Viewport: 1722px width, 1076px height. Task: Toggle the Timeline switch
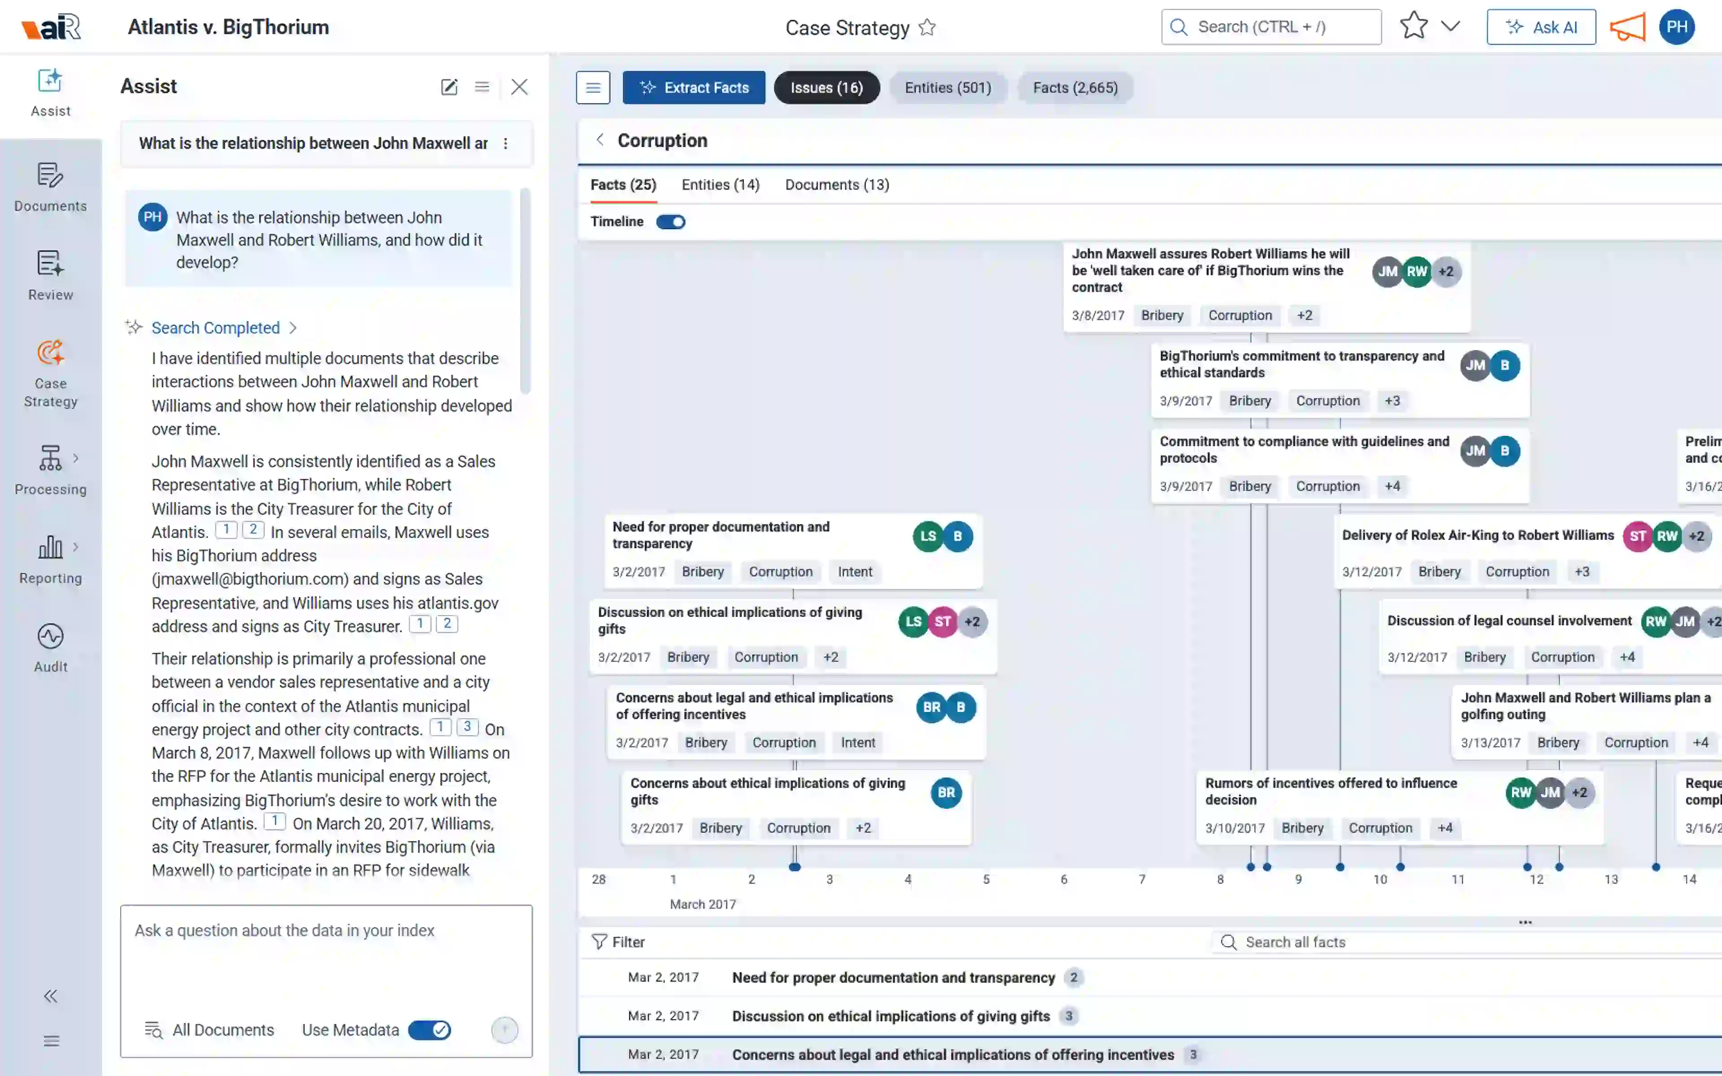670,222
